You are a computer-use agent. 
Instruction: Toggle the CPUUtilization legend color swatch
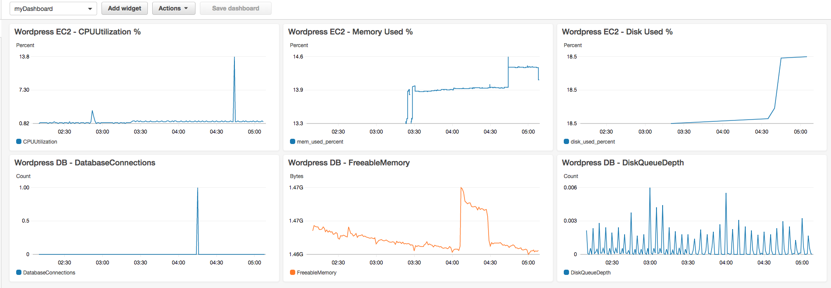19,141
